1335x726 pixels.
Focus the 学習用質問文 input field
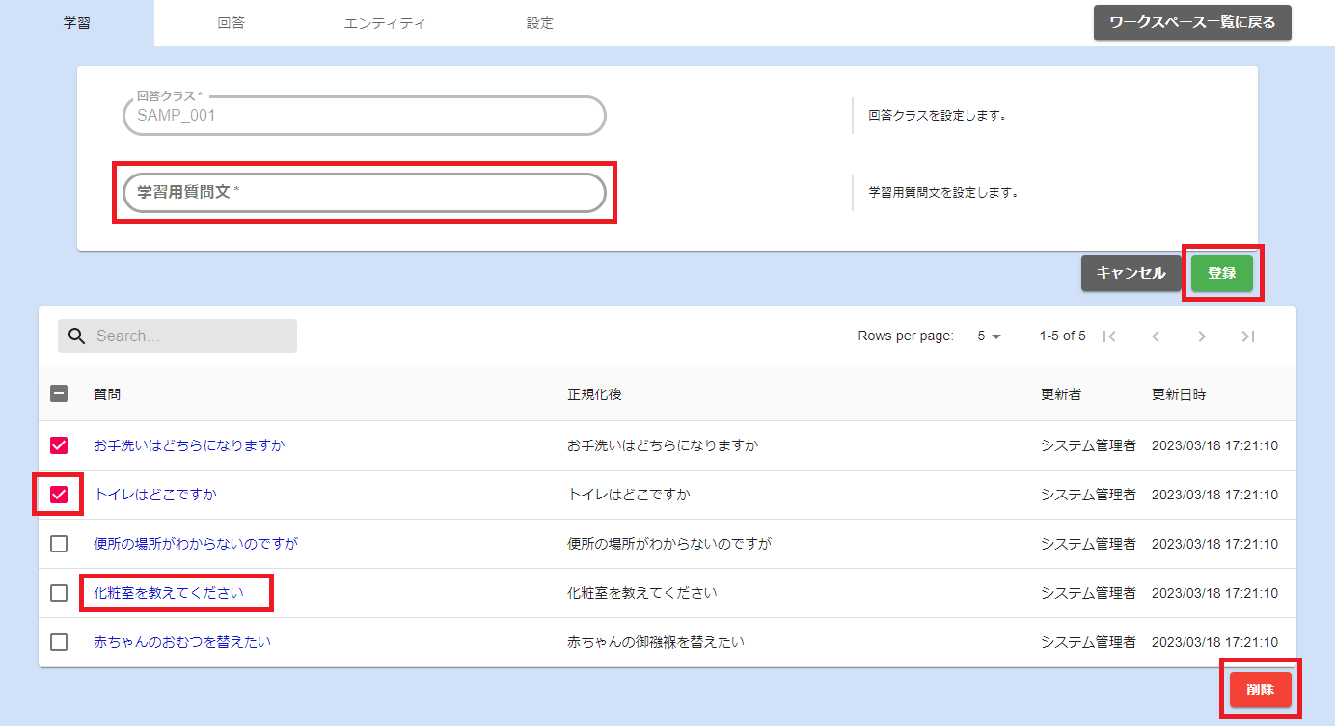tap(365, 193)
